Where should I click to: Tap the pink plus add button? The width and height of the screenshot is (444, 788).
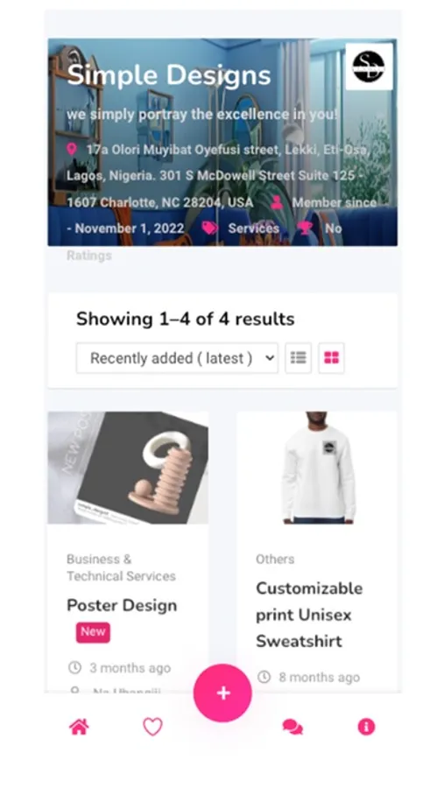222,693
